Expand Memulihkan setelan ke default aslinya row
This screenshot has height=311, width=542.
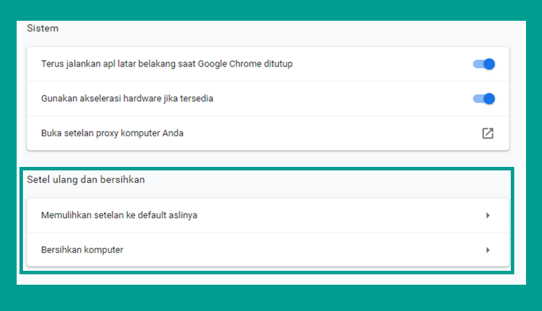point(268,215)
